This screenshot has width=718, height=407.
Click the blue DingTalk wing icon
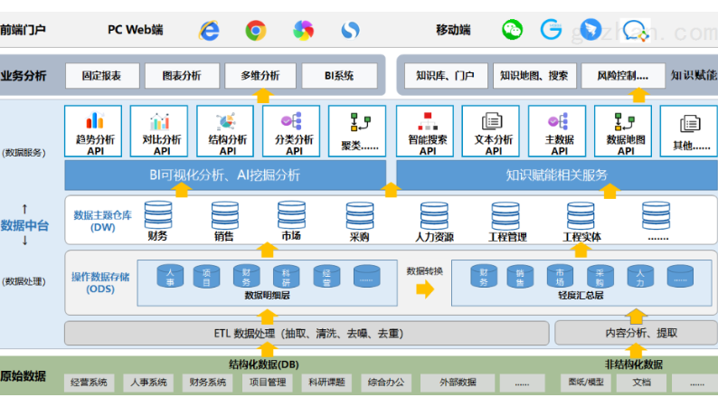coord(590,30)
